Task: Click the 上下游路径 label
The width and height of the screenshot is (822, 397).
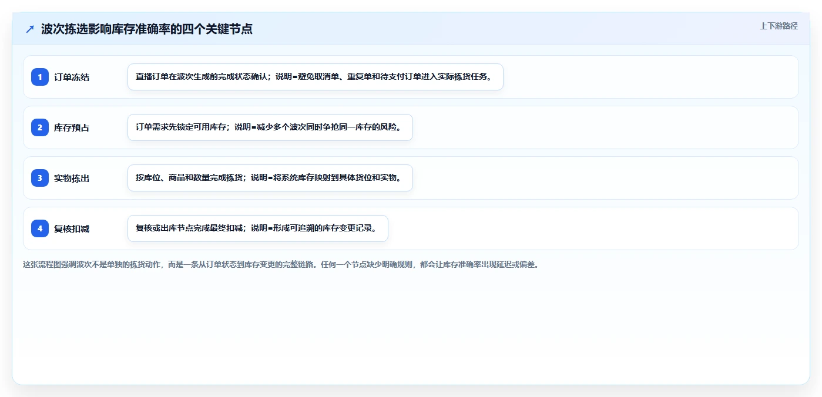Action: [779, 26]
